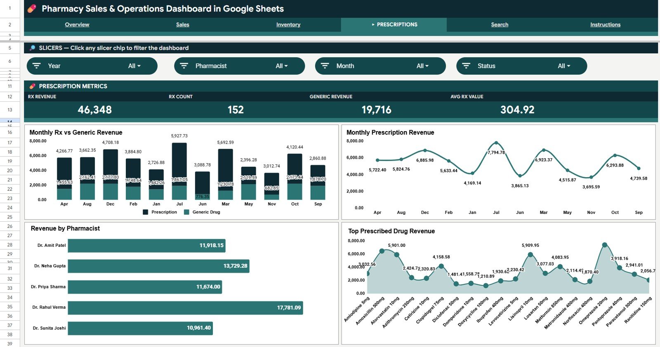Click the play arrow before PRESCRIPTIONS tab

click(373, 25)
